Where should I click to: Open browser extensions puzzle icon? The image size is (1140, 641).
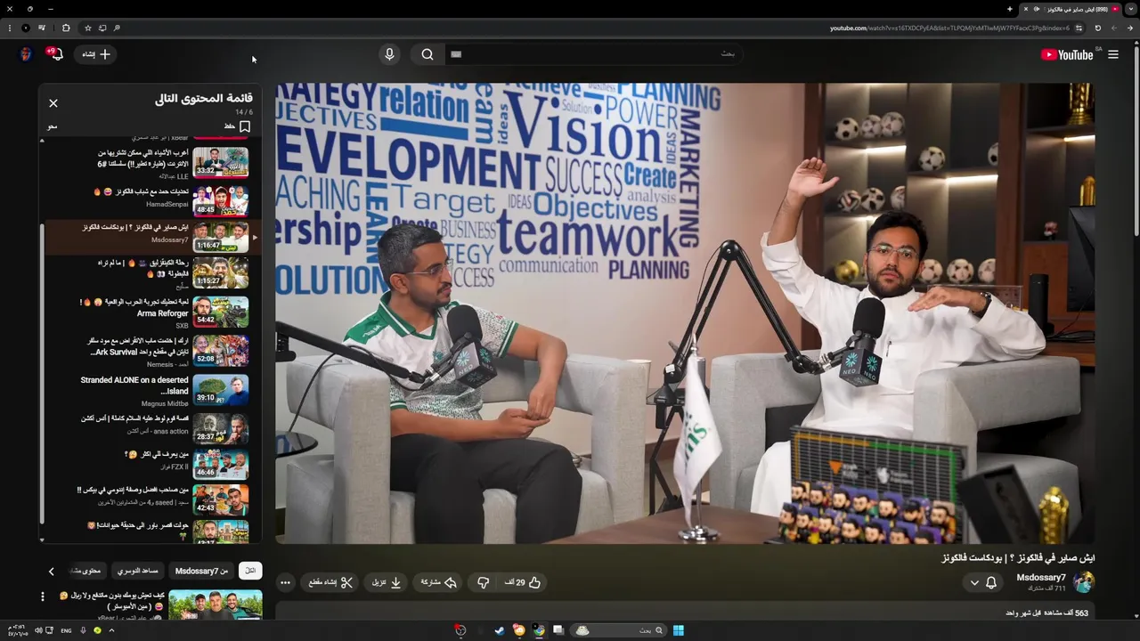click(x=65, y=28)
